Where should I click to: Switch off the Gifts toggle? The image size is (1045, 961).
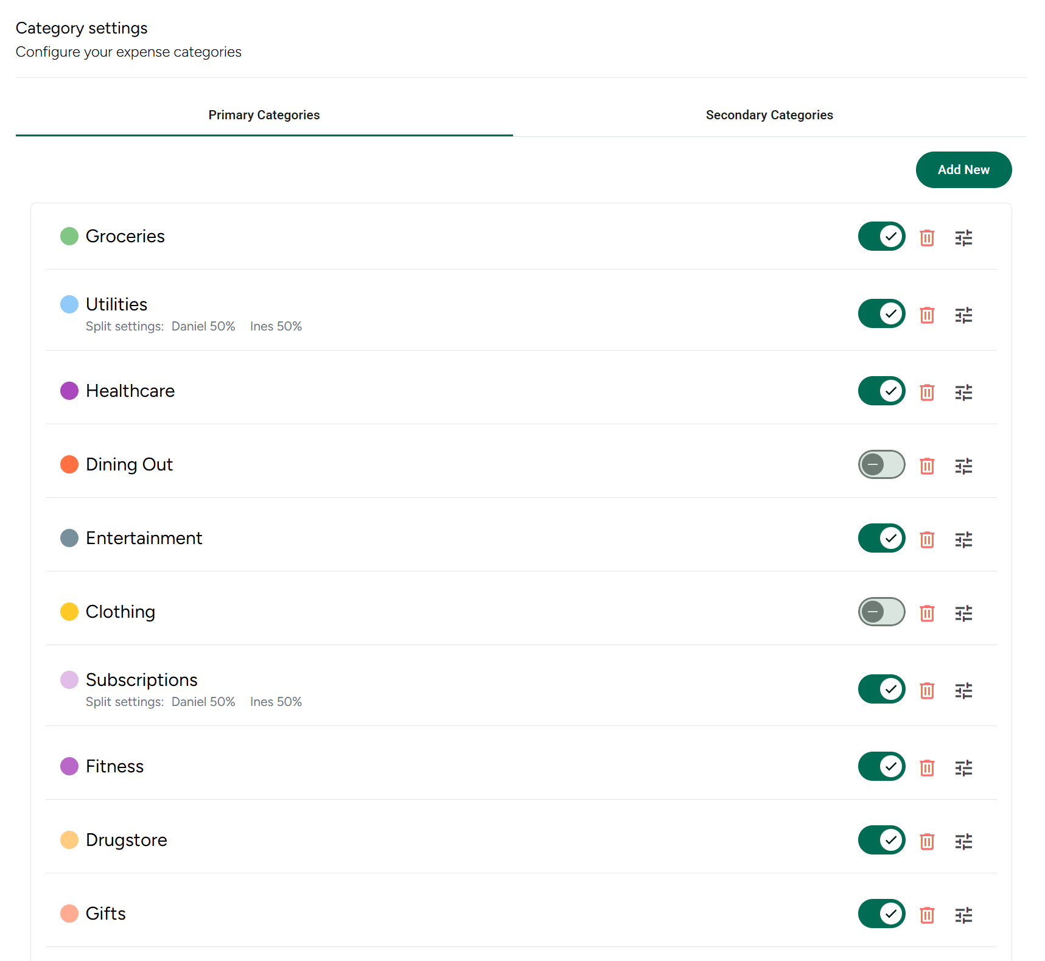(881, 914)
